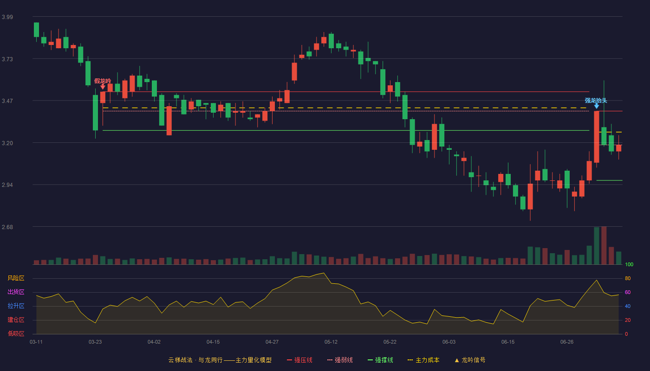The width and height of the screenshot is (650, 371).
Task: Click the yellow triangle 龙吟信号 icon
Action: (457, 360)
